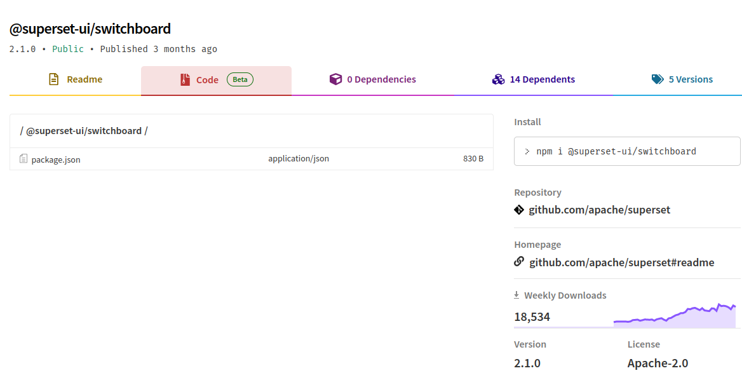The image size is (742, 380).
Task: Click the file icon next to package.json
Action: pyautogui.click(x=24, y=159)
